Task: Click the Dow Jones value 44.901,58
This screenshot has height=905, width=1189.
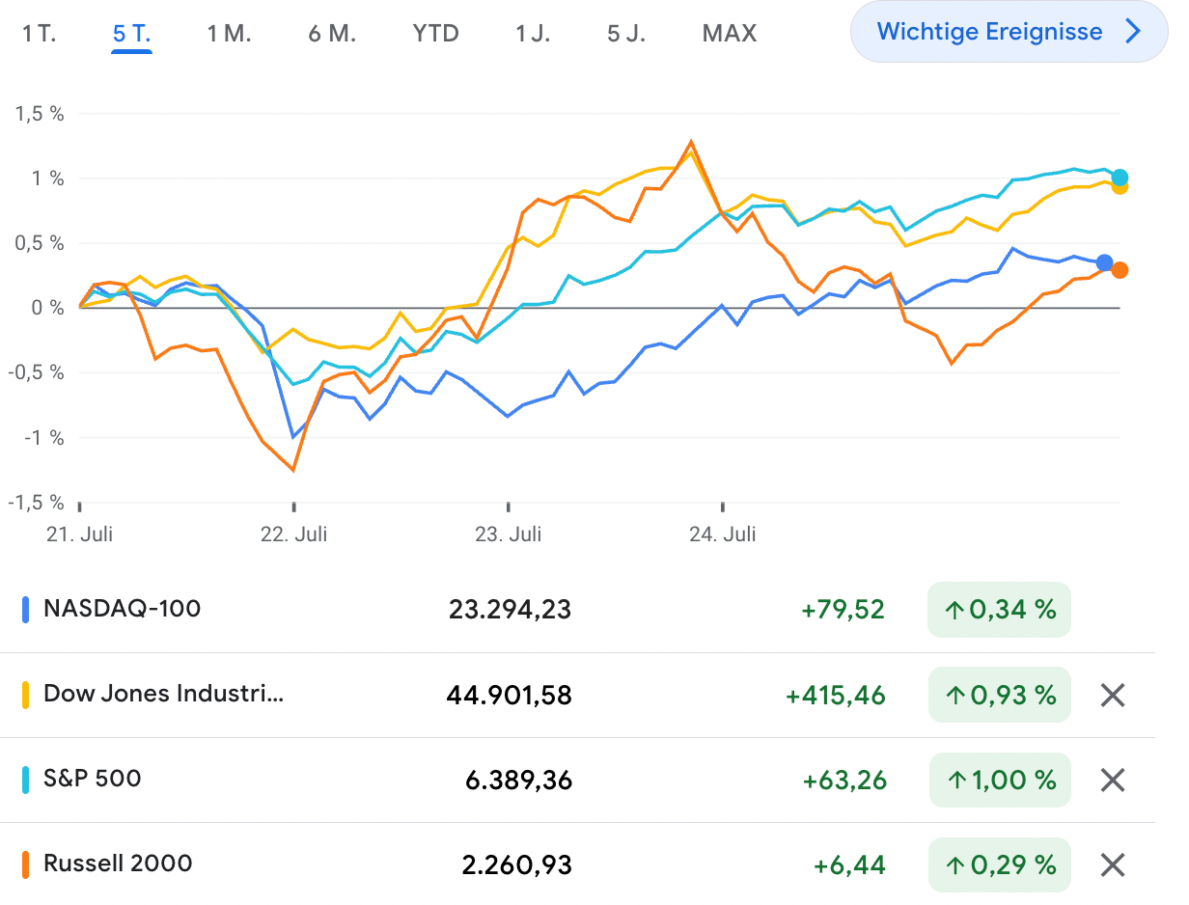Action: [509, 695]
